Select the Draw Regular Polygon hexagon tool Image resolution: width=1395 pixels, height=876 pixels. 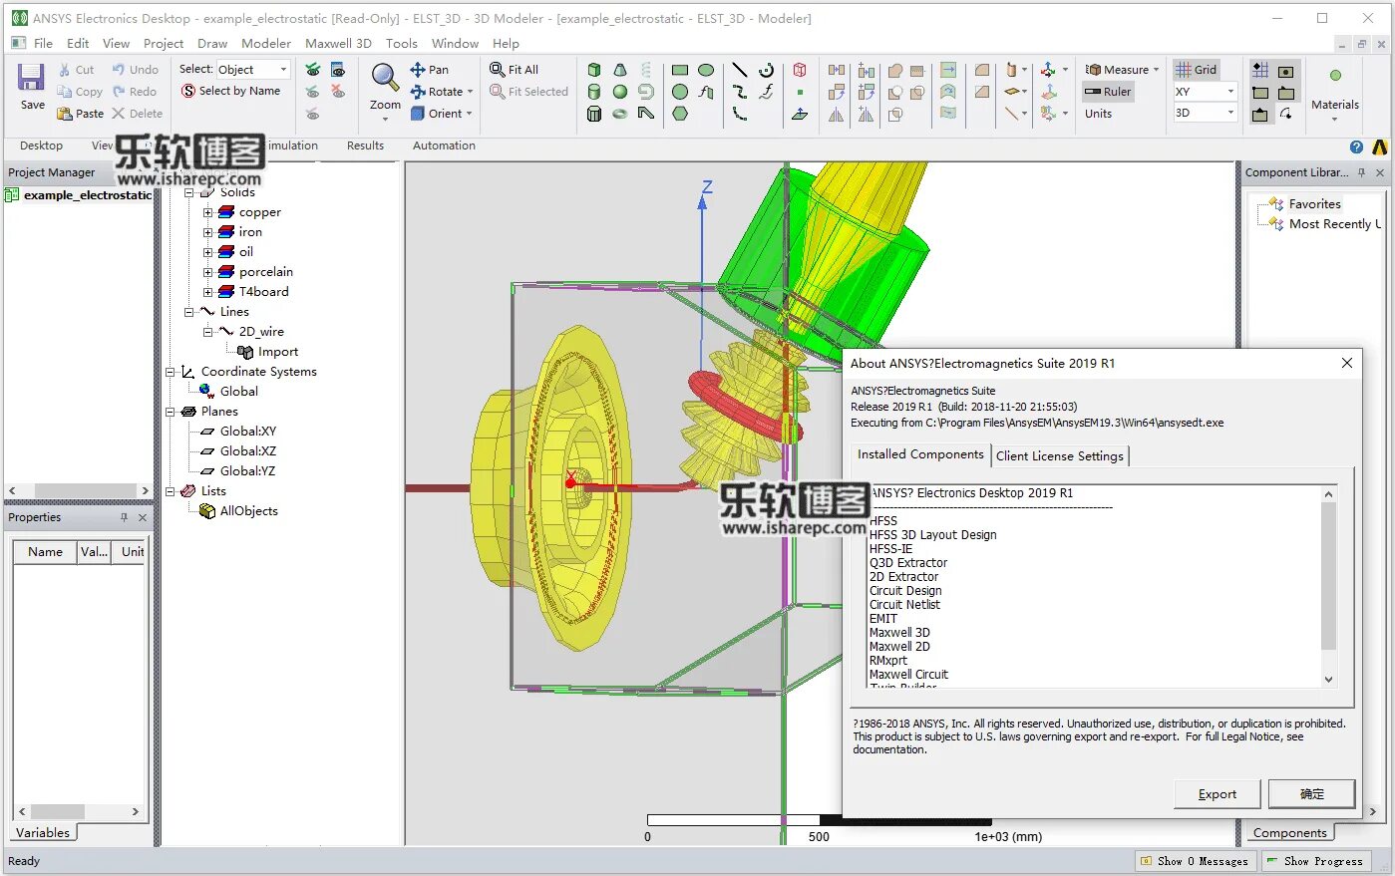tap(680, 114)
